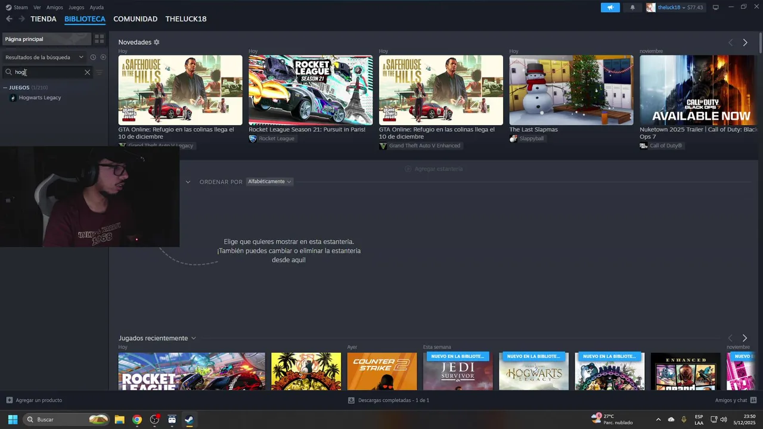This screenshot has width=763, height=429.
Task: Go to previous Novedades page arrow
Action: (x=731, y=42)
